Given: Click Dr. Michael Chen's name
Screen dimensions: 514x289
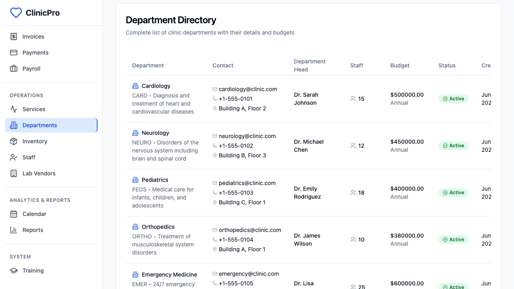Looking at the screenshot, I should pos(309,146).
